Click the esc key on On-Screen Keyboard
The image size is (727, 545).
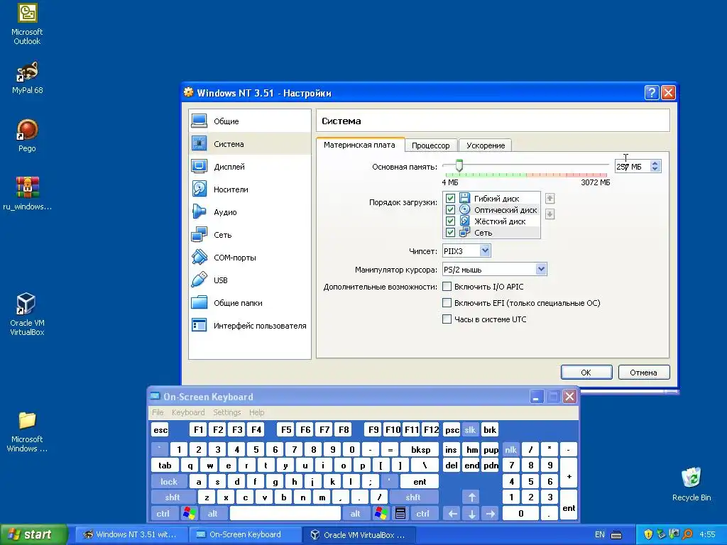160,429
